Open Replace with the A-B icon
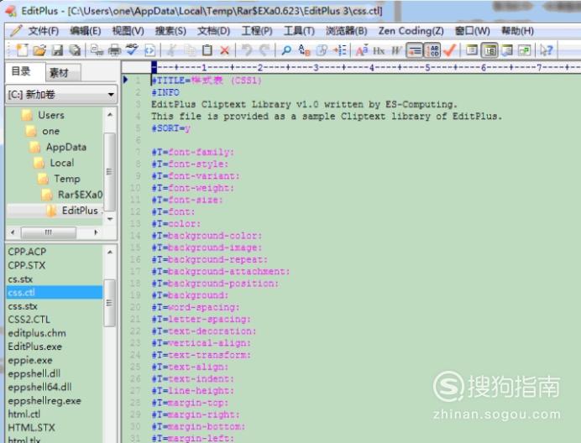 (304, 50)
